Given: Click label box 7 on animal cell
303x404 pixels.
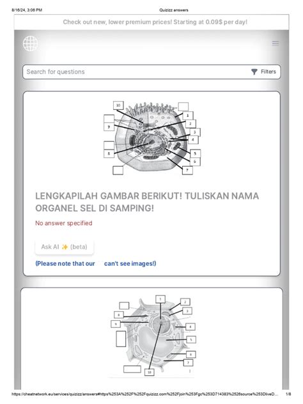Looking at the screenshot, I should (187, 170).
